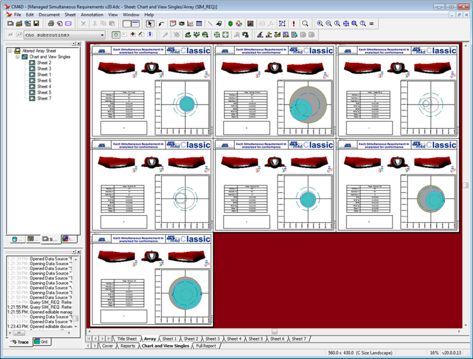Click the undo curved arrow icon
Image resolution: width=473 pixels, height=359 pixels.
point(161,23)
